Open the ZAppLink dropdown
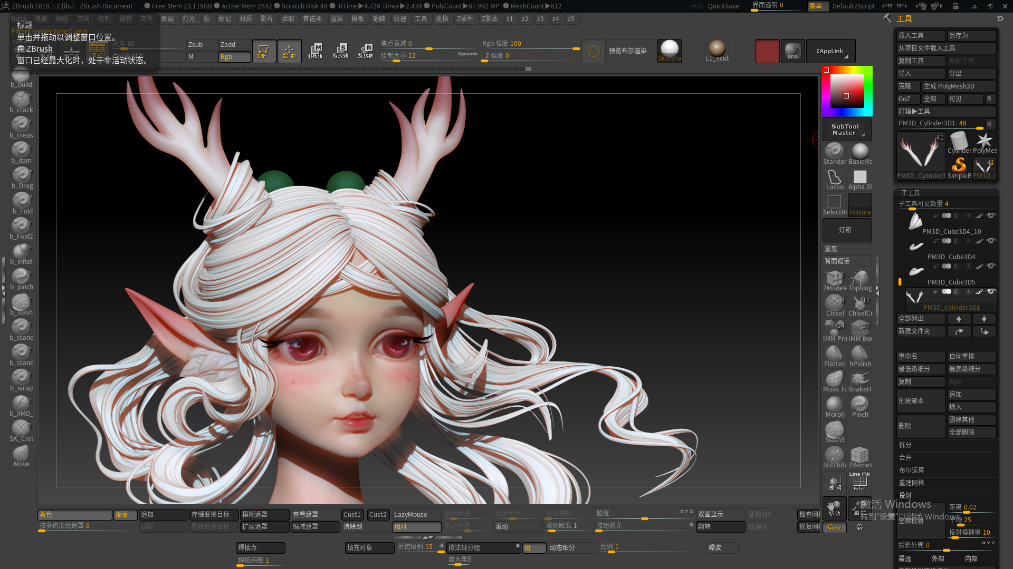The width and height of the screenshot is (1013, 569). 830,51
